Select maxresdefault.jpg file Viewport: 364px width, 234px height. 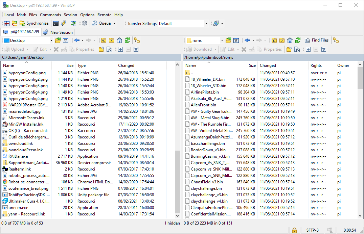[x=24, y=111]
